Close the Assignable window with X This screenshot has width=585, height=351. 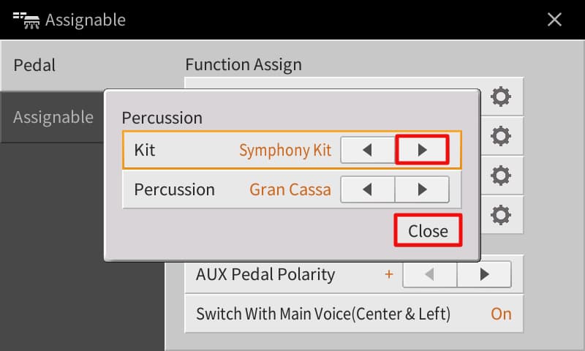pos(555,20)
